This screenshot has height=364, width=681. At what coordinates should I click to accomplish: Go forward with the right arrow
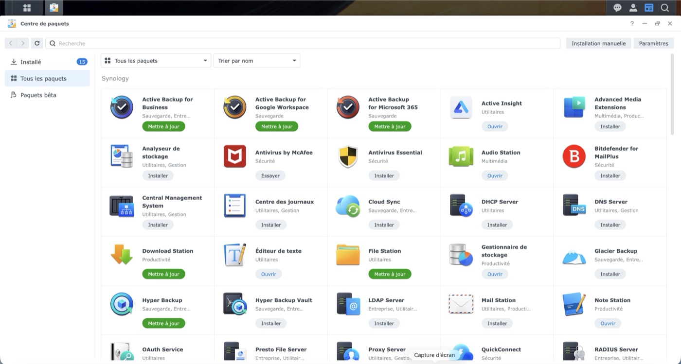tap(23, 43)
